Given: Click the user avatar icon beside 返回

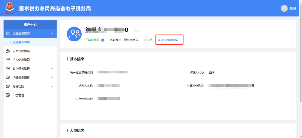Looking at the screenshot, I should 284,8.
